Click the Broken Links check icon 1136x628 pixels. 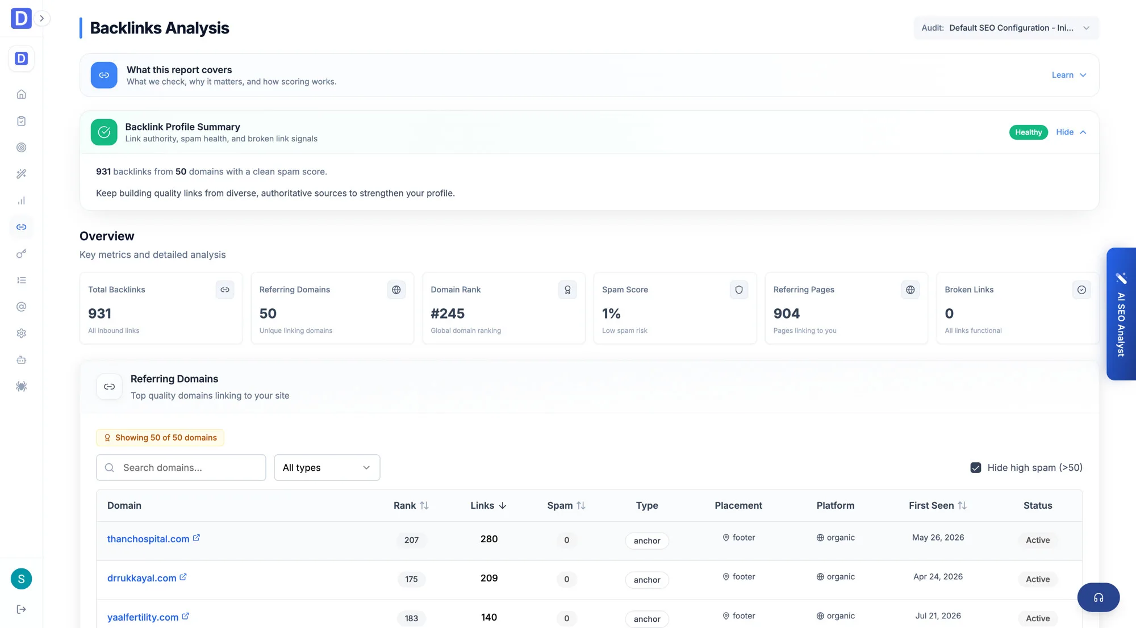point(1081,290)
